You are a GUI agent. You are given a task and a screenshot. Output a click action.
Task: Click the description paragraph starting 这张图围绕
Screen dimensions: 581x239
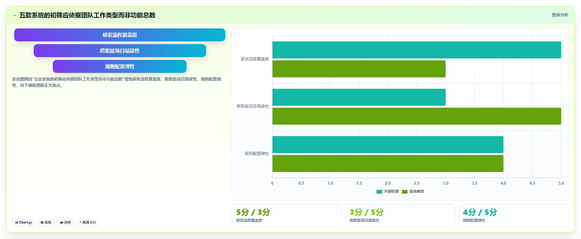point(117,82)
